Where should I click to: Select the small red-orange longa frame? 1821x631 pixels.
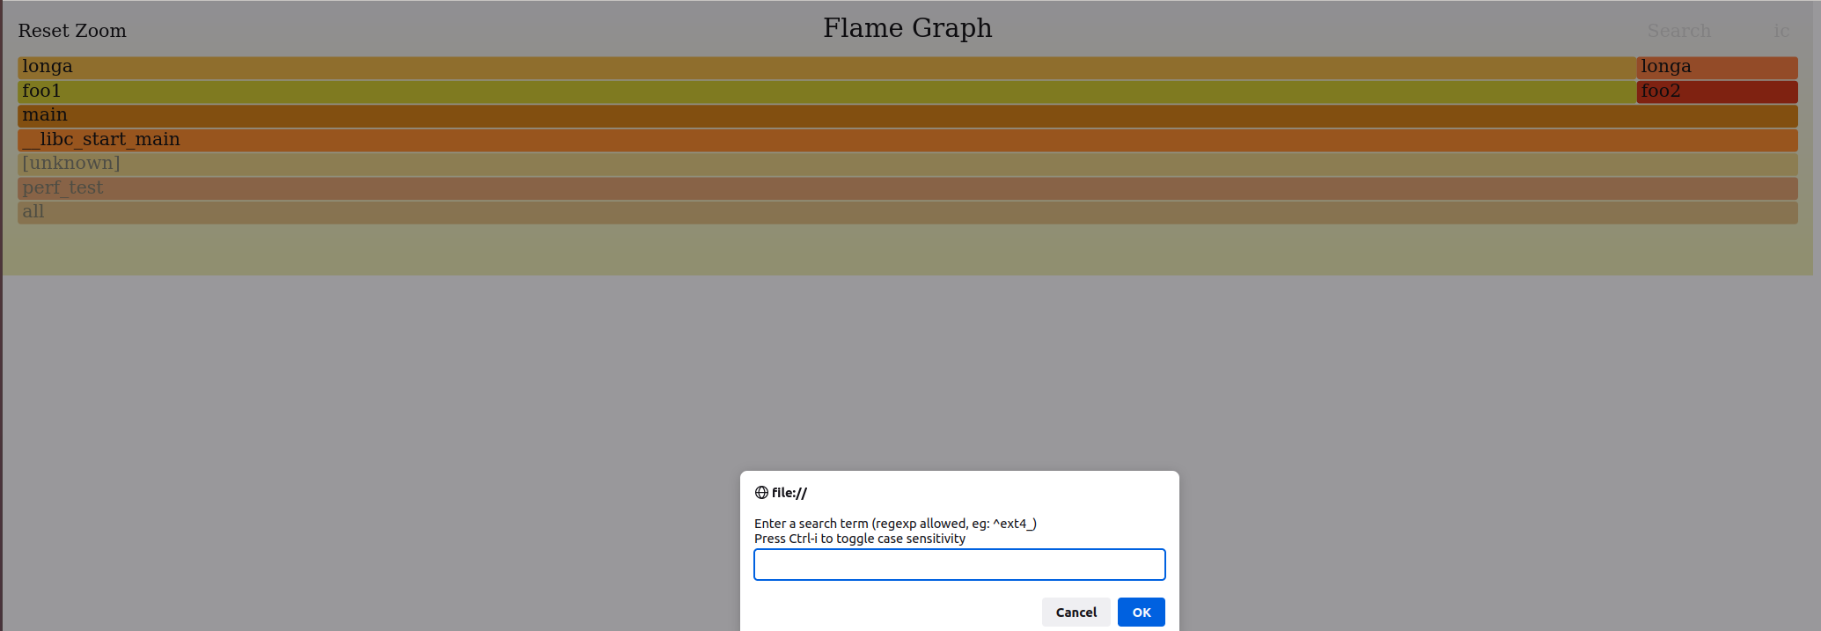(x=1716, y=68)
